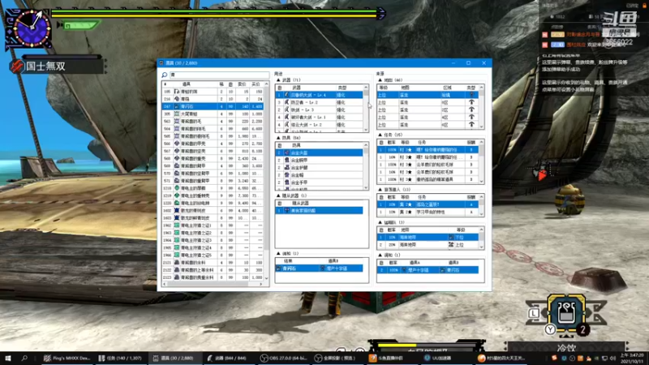
Task: Click 道具A icon in right 调和 row
Action: click(x=404, y=270)
